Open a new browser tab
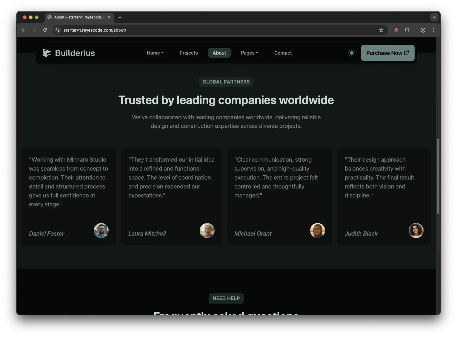457x337 pixels. (x=120, y=17)
